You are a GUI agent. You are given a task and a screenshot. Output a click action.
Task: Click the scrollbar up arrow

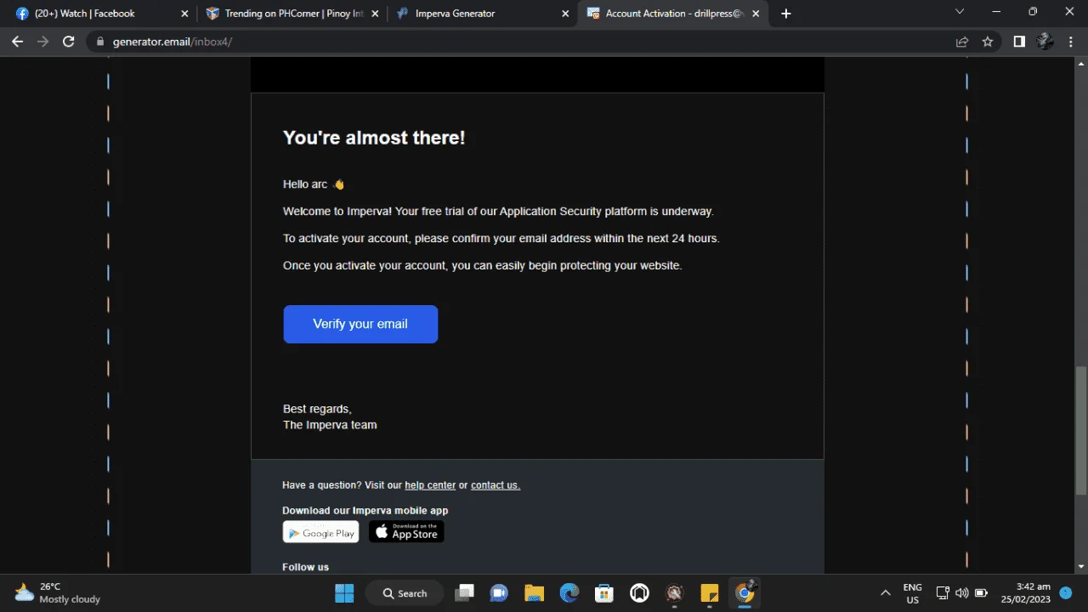point(1080,63)
